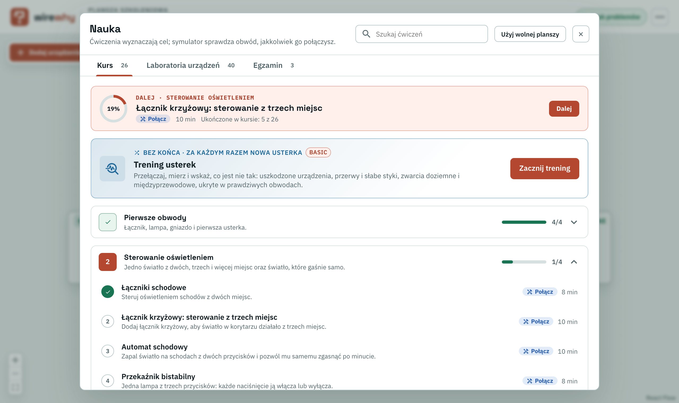The height and width of the screenshot is (403, 679).
Task: Click the Sterowanie oświetleniem 1/4 progress bar
Action: point(524,262)
